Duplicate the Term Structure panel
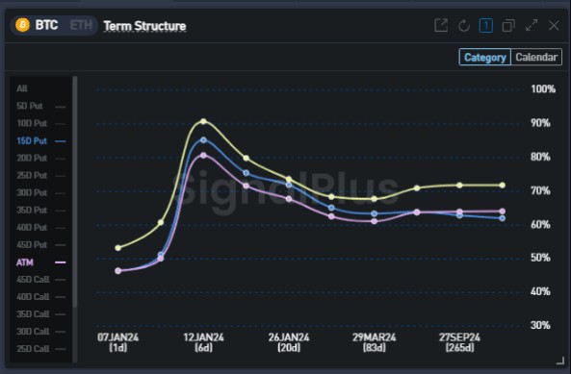571x374 pixels. (508, 25)
